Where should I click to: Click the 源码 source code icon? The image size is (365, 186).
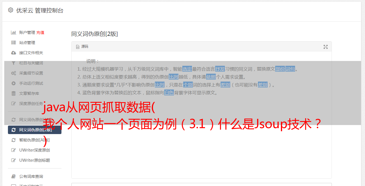[78, 47]
